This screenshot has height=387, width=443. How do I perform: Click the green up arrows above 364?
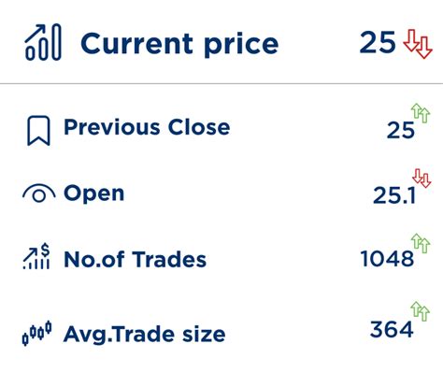421,311
